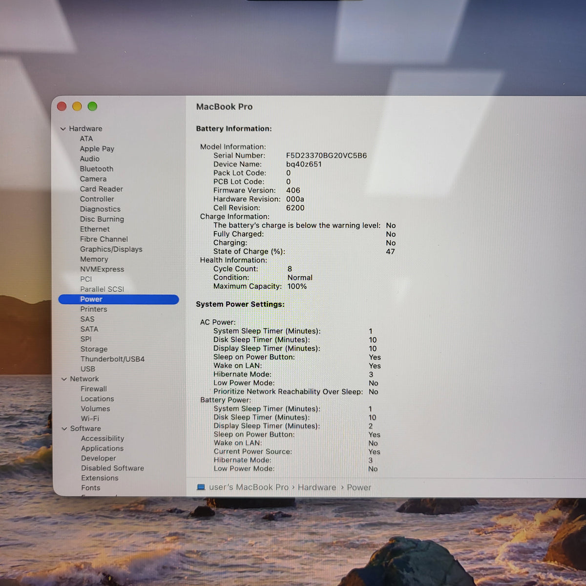Select Card Reader in the sidebar
This screenshot has height=586, width=586.
pos(102,189)
